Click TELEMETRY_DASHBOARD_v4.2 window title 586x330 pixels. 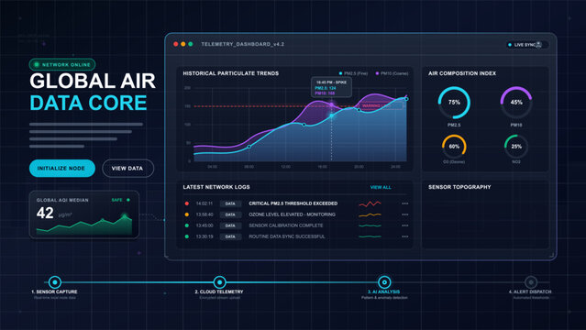pos(242,44)
